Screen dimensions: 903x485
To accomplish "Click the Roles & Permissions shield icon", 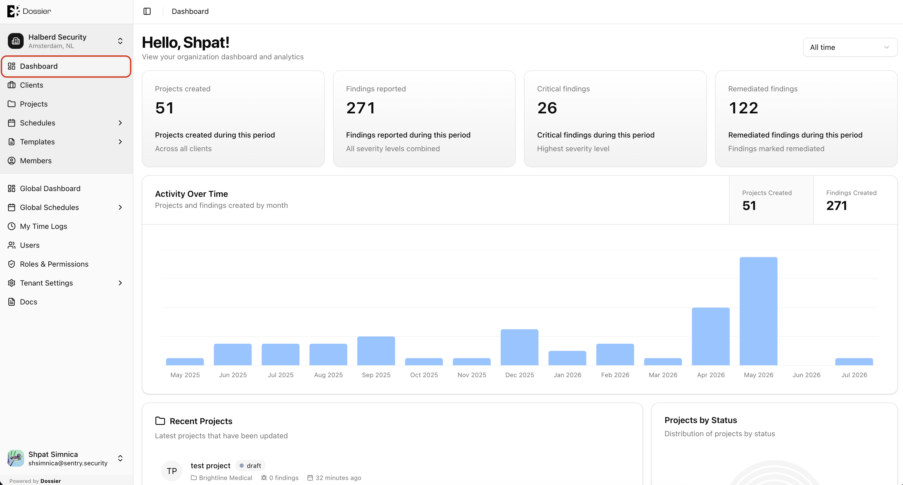I will pyautogui.click(x=12, y=264).
